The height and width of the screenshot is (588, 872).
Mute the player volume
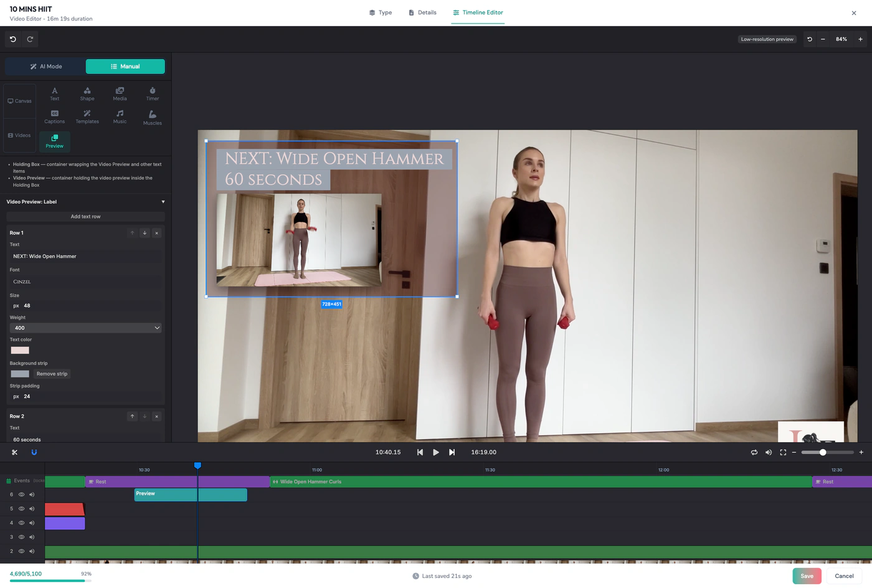[x=769, y=452]
